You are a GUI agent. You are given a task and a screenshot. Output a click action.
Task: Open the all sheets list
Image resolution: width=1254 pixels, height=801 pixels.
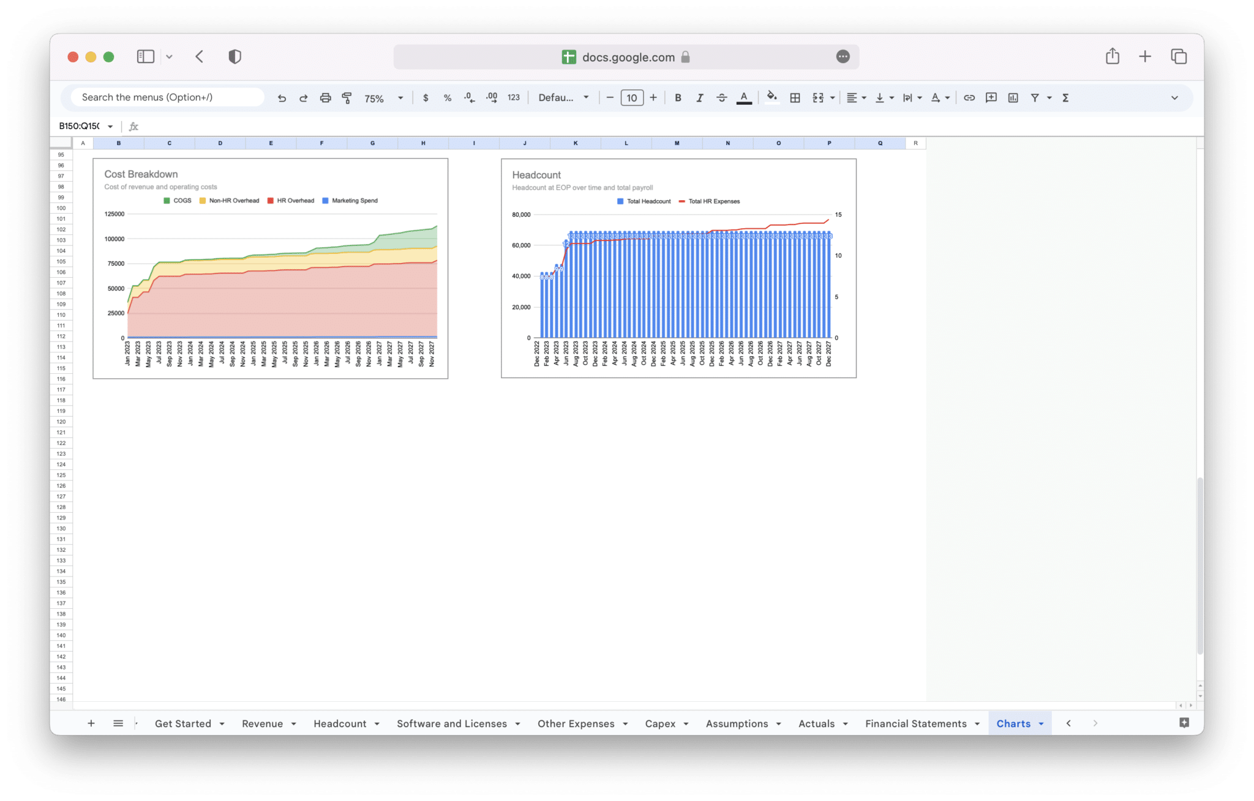pos(118,723)
